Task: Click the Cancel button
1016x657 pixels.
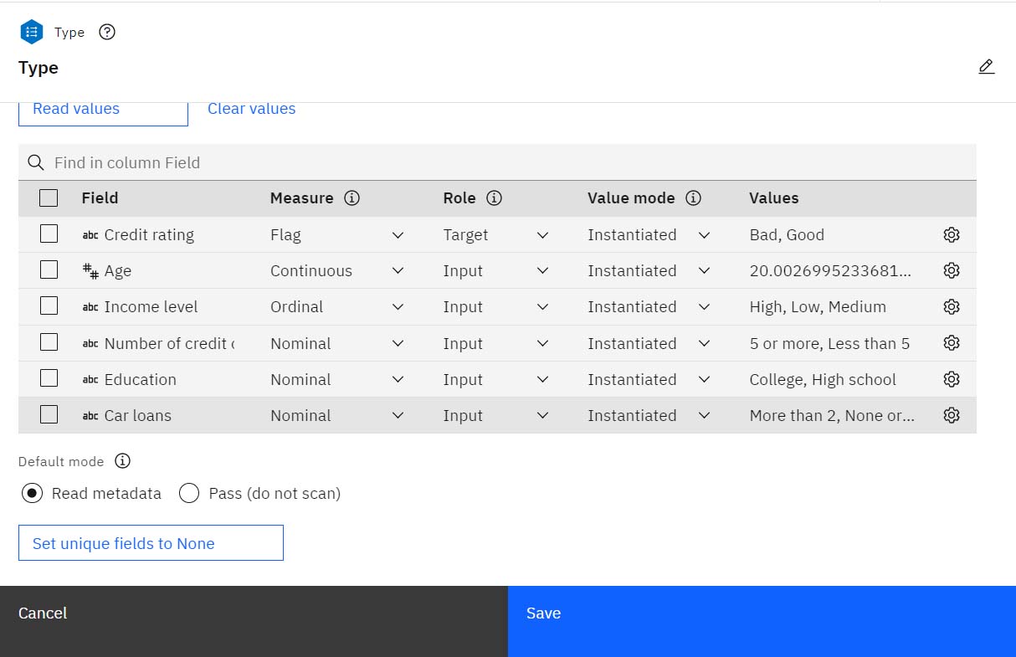Action: (254, 621)
